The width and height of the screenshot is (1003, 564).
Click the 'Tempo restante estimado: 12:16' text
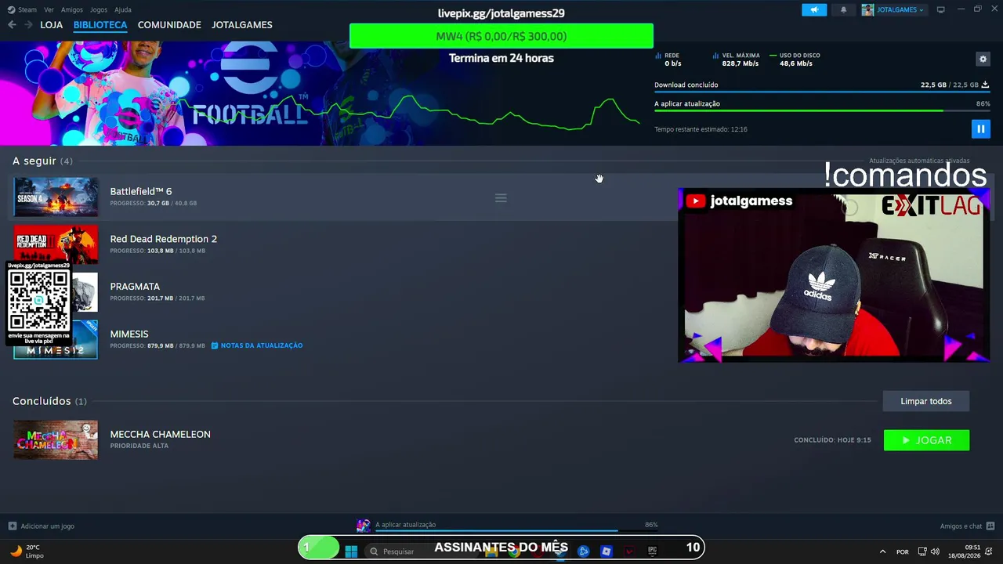(x=701, y=129)
